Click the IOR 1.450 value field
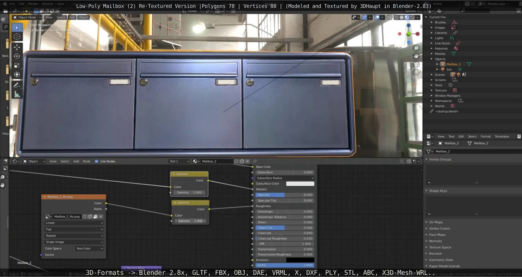This screenshot has width=522, height=277. [285, 244]
